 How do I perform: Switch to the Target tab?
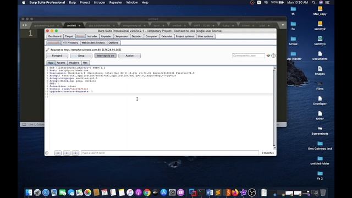coord(69,36)
